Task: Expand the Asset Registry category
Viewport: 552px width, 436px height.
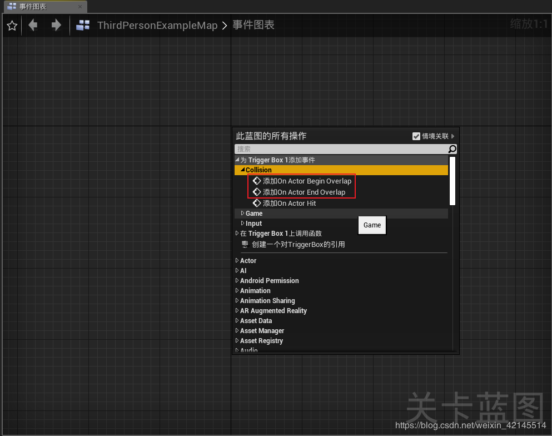Action: 237,340
